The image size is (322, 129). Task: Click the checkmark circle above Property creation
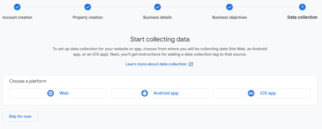pyautogui.click(x=88, y=7)
